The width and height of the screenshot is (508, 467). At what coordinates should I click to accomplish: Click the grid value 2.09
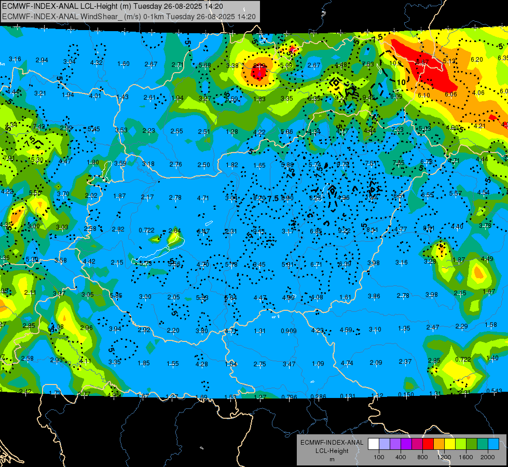click(x=376, y=362)
